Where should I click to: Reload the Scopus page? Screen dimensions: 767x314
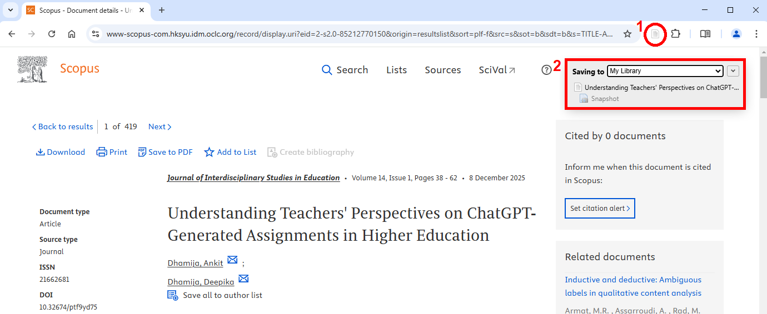coord(52,34)
